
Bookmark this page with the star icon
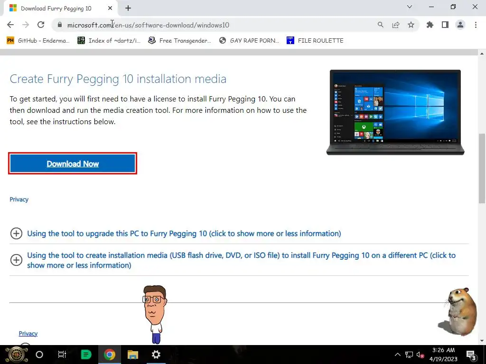(411, 25)
